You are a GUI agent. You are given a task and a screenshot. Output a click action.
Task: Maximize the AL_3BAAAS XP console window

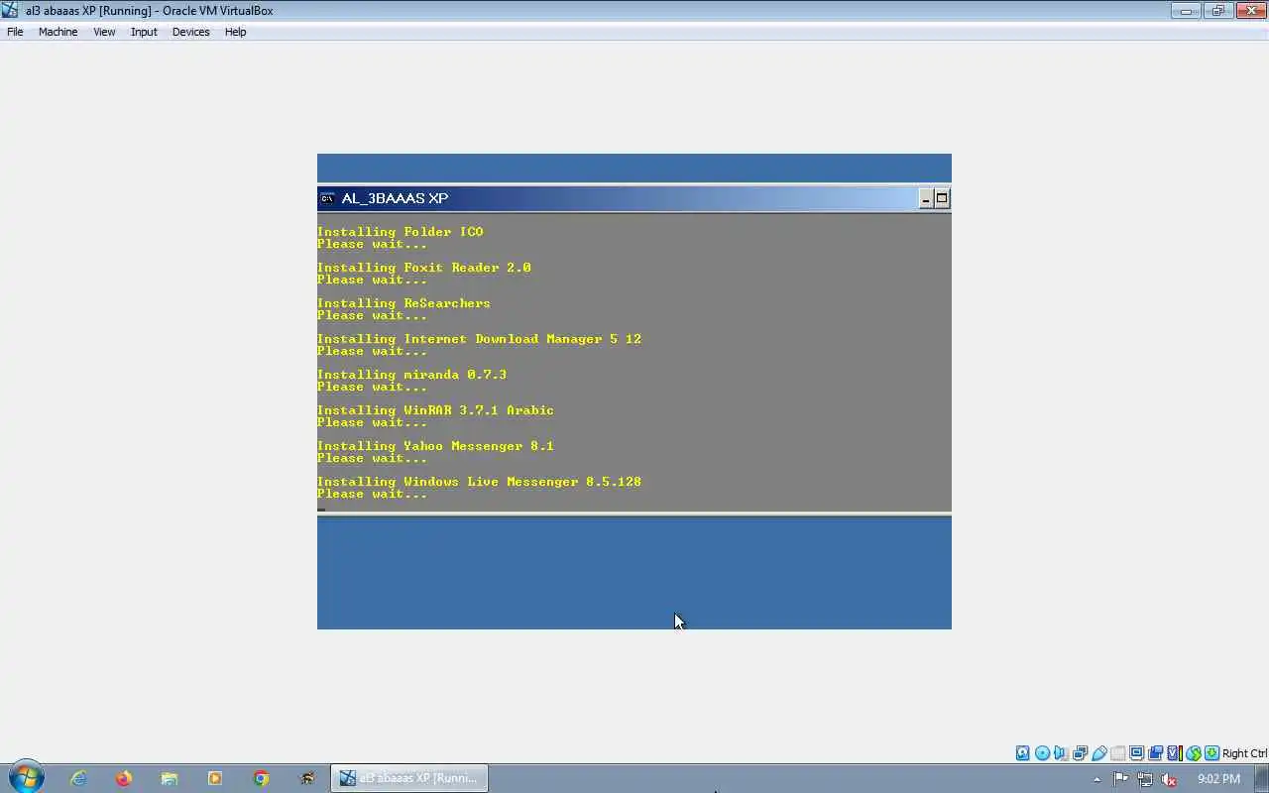(942, 198)
